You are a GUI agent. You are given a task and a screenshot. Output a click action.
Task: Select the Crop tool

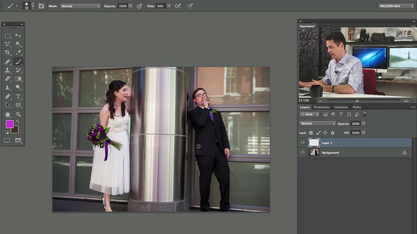point(7,53)
